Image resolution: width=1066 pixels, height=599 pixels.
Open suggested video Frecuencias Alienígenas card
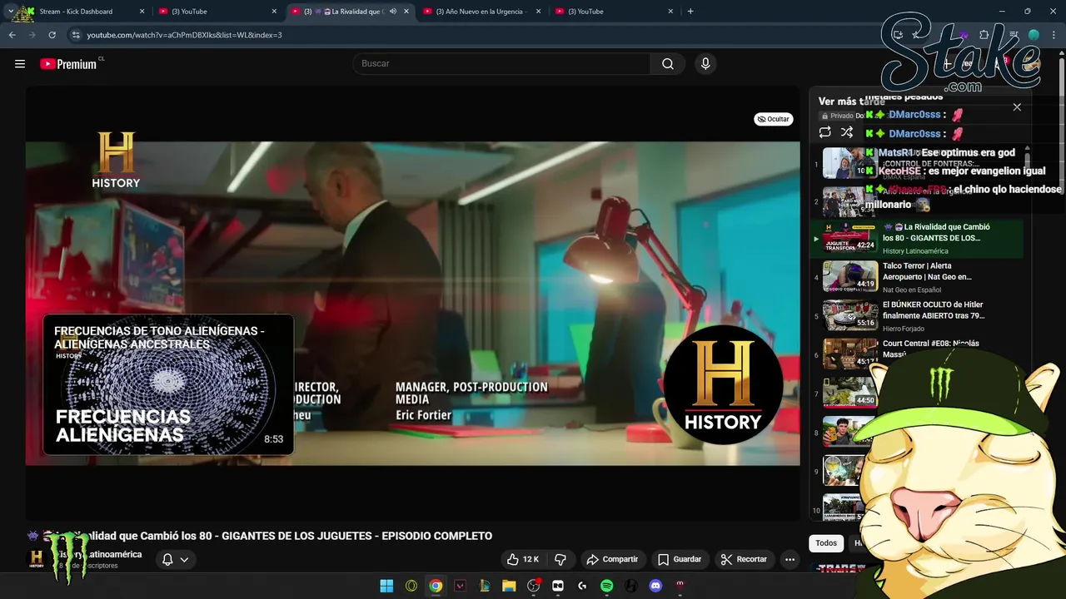[x=168, y=384]
